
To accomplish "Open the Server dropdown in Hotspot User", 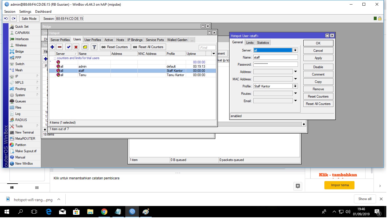I will 295,50.
